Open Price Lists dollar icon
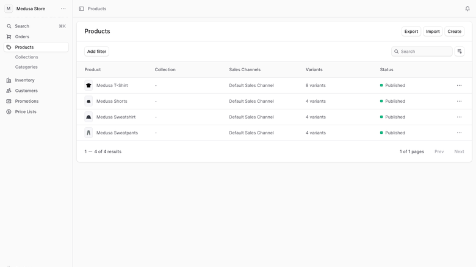 [9, 112]
